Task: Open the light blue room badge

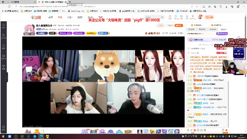Action: click(103, 33)
